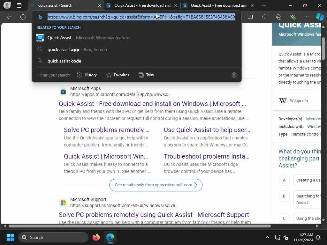Click the Microsoft Apps site icon
This screenshot has width=327, height=245.
(63, 92)
